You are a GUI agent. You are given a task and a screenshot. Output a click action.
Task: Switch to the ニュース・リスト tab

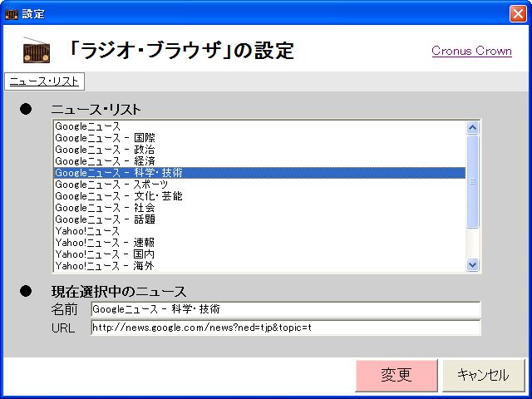[44, 81]
